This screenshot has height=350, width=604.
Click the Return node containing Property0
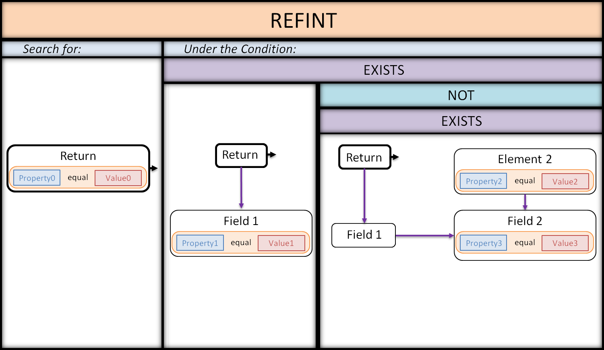(78, 168)
